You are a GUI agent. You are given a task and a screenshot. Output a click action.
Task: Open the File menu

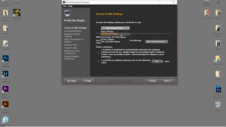pyautogui.click(x=64, y=6)
